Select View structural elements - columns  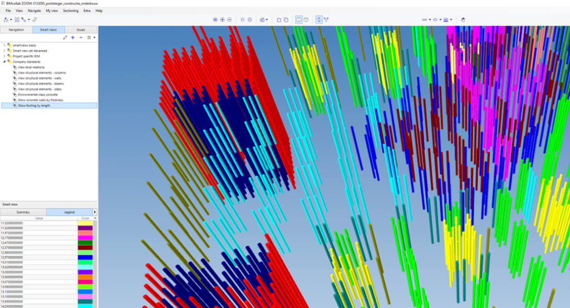[42, 73]
